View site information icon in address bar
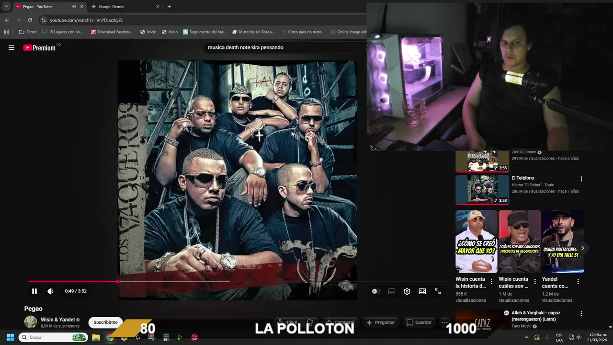This screenshot has width=613, height=345. 44,20
